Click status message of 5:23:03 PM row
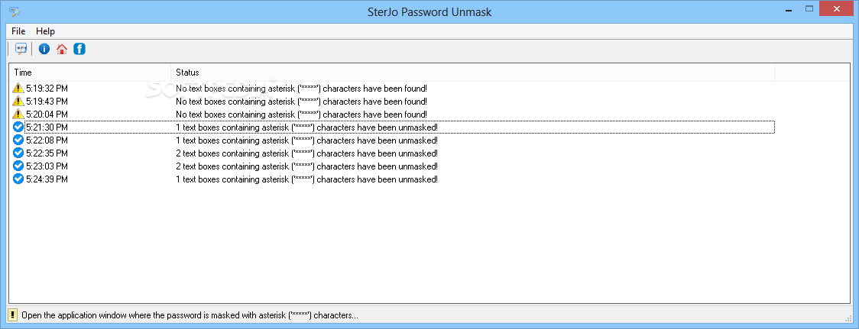Screen dimensions: 859x329 306,166
